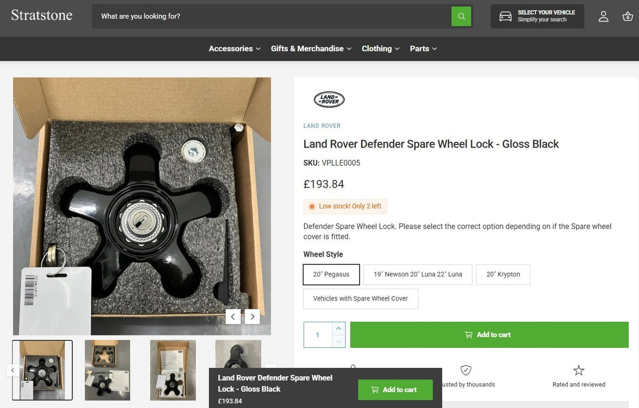Open the Parts menu

[x=423, y=48]
